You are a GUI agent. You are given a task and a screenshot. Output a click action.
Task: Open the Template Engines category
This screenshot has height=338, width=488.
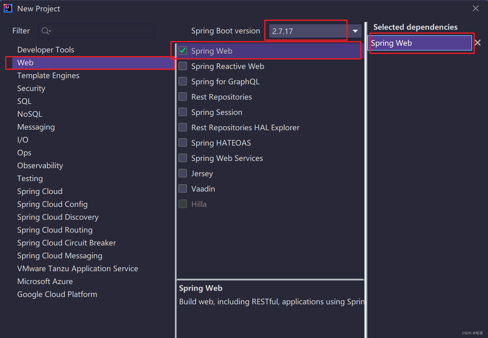click(48, 75)
